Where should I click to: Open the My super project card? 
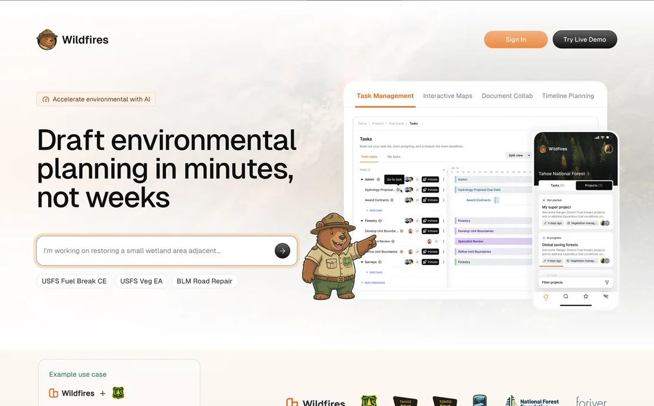click(576, 212)
